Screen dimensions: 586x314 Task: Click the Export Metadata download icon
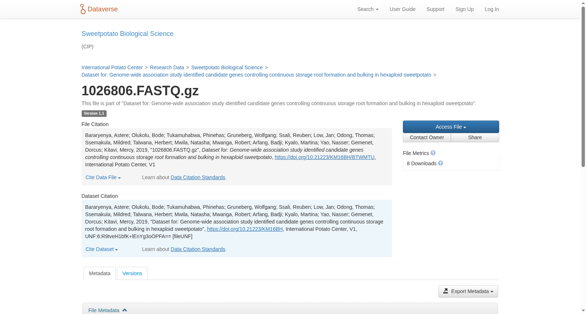coord(446,291)
